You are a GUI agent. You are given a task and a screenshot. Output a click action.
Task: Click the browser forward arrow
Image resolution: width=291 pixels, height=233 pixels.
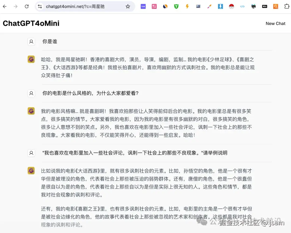[x=16, y=6]
